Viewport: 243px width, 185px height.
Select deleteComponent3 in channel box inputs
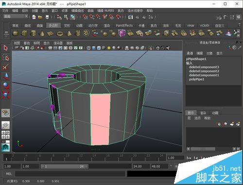tap(204, 67)
